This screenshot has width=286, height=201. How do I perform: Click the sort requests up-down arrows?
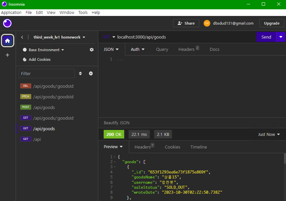(80, 73)
